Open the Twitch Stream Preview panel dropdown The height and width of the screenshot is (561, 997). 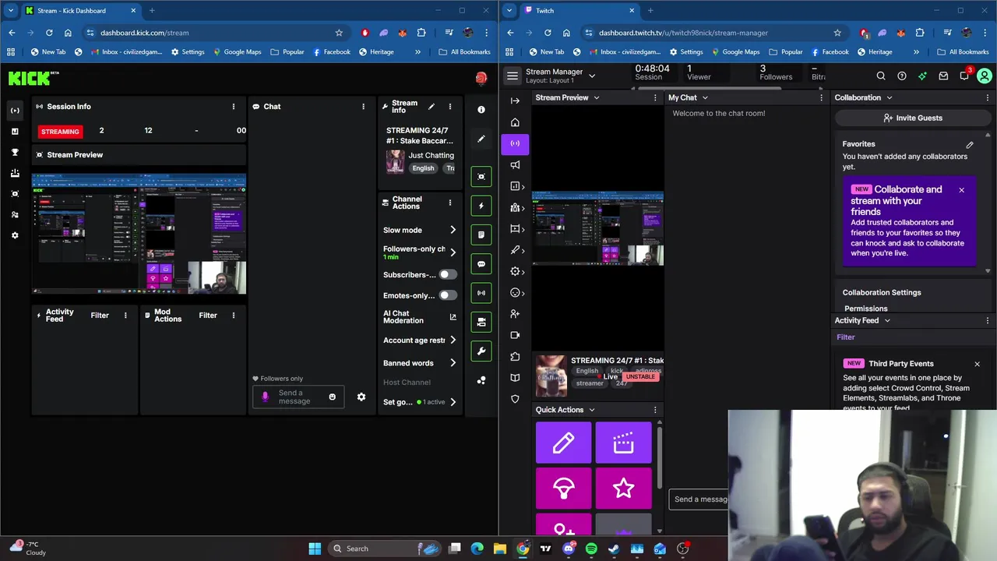(597, 98)
